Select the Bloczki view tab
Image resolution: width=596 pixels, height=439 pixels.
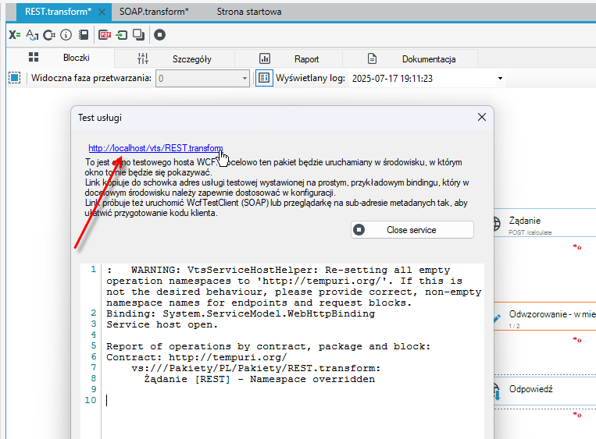pos(59,58)
